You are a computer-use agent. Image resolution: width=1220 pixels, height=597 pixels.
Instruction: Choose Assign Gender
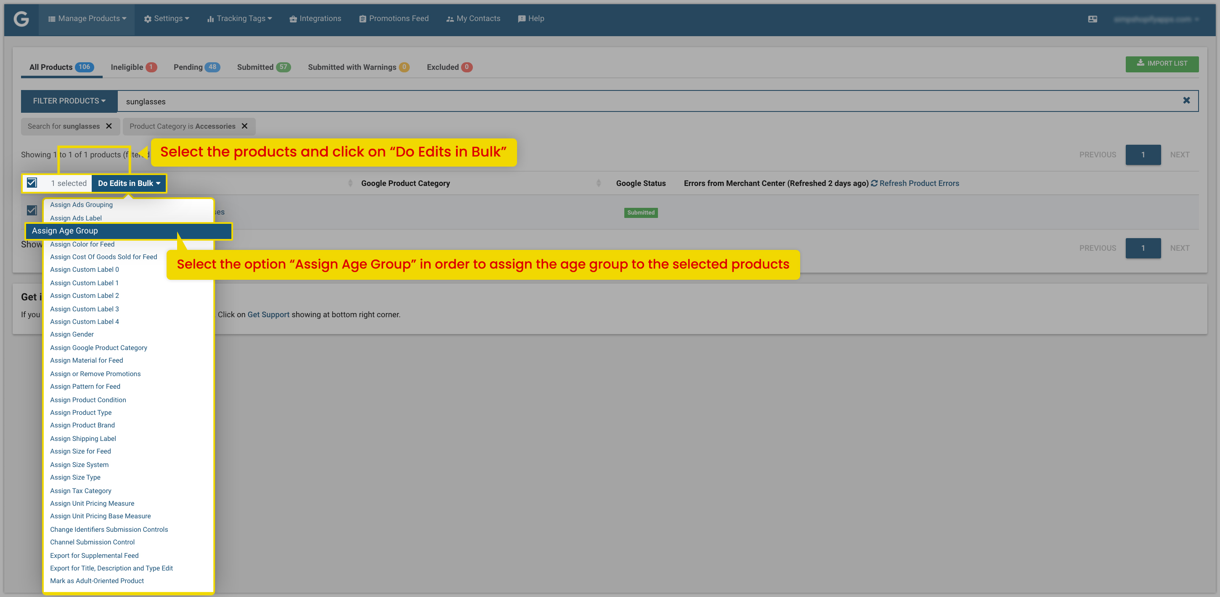tap(72, 334)
